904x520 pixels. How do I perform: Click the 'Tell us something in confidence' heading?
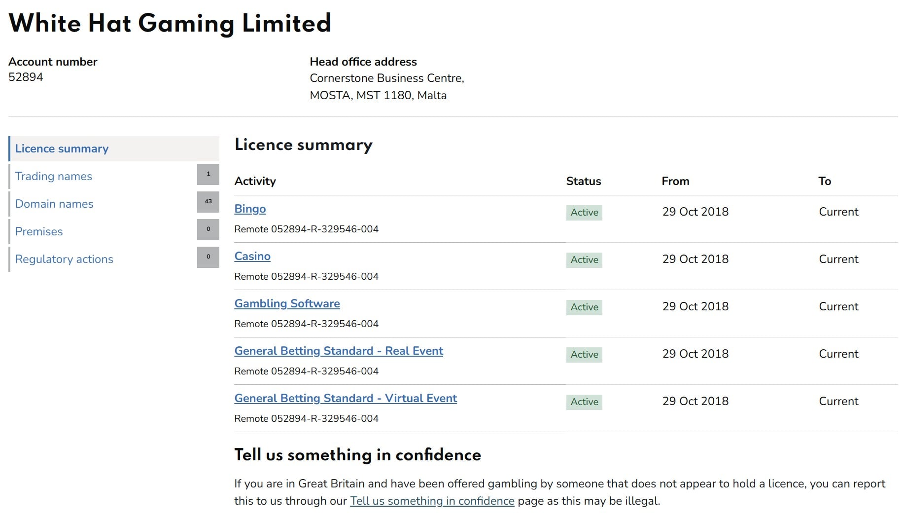click(357, 455)
